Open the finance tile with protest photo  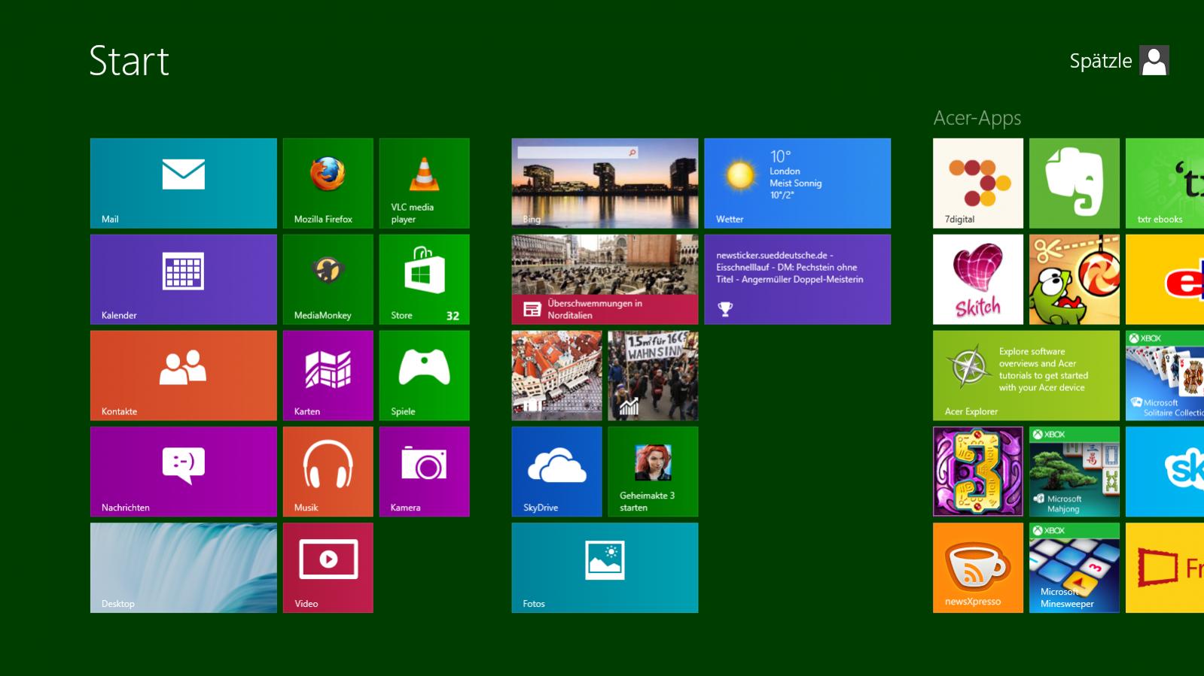click(653, 375)
